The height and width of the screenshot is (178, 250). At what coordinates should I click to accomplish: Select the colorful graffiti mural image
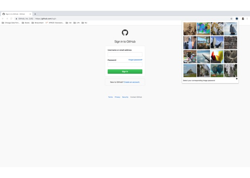204,29
